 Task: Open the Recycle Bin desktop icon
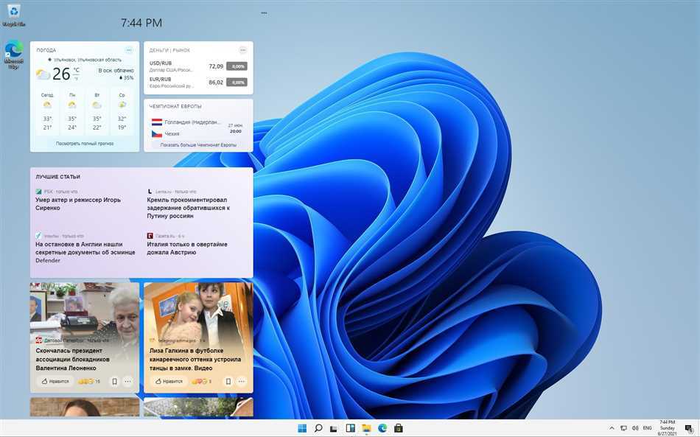coord(14,12)
